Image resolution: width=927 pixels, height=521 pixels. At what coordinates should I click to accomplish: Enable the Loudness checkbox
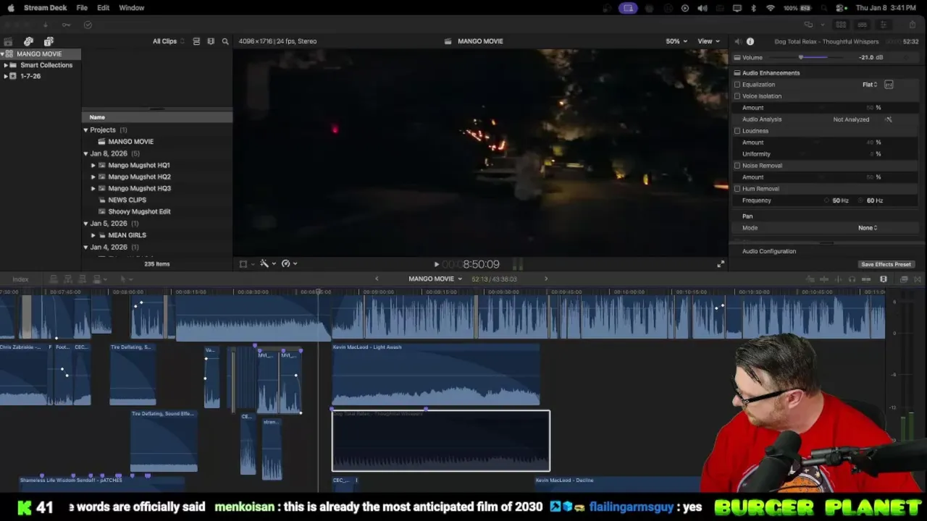point(737,131)
